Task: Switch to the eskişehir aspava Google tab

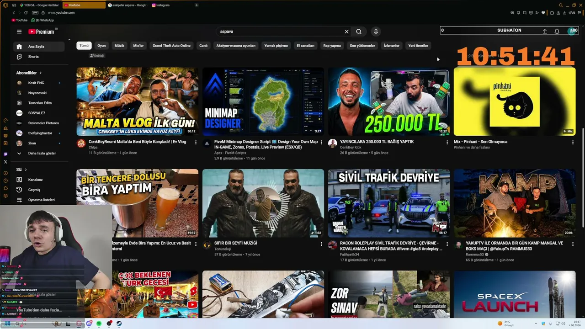Action: point(127,5)
